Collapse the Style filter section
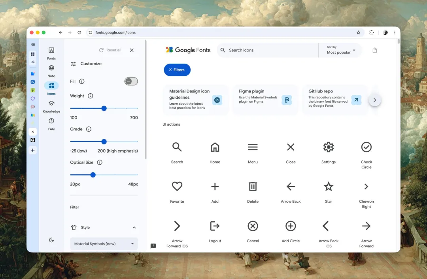This screenshot has width=427, height=279. (x=134, y=228)
